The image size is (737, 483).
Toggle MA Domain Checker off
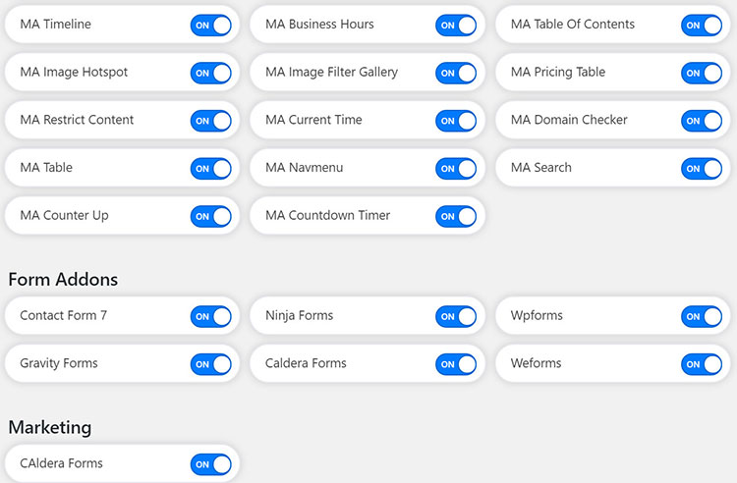pyautogui.click(x=702, y=121)
